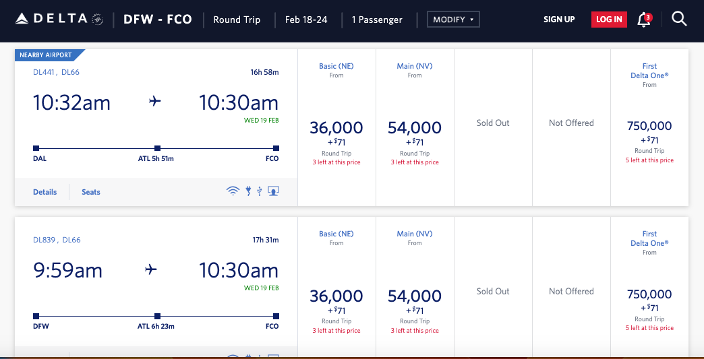Screen dimensions: 704x359
Task: Click the DFW - FCO route header
Action: [158, 20]
